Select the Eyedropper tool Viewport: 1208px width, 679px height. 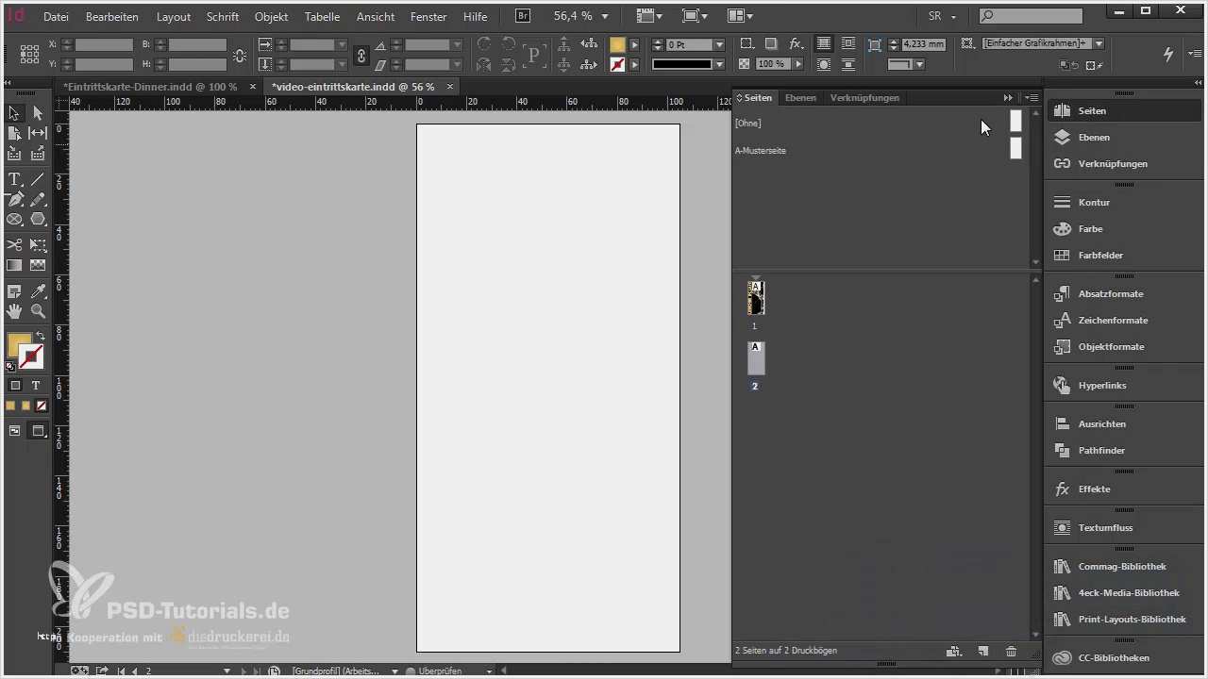point(38,291)
